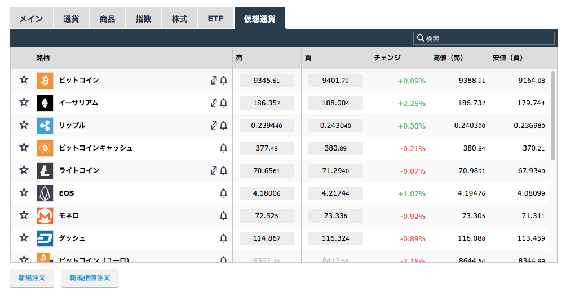The height and width of the screenshot is (296, 566).
Task: Click the ビットコイン orange logo icon
Action: [x=45, y=81]
